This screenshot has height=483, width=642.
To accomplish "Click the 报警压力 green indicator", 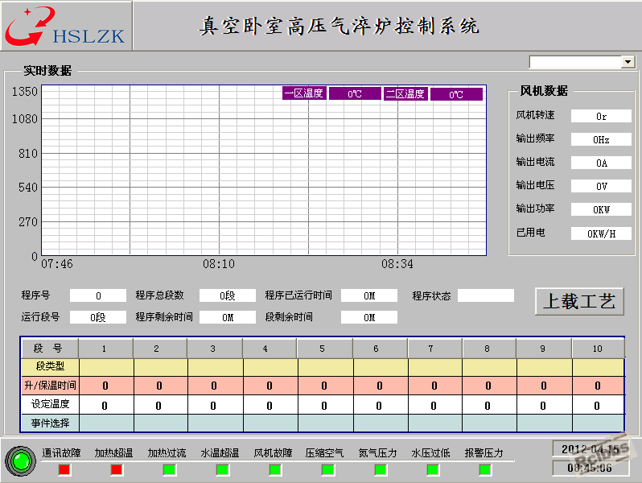I will 485,469.
